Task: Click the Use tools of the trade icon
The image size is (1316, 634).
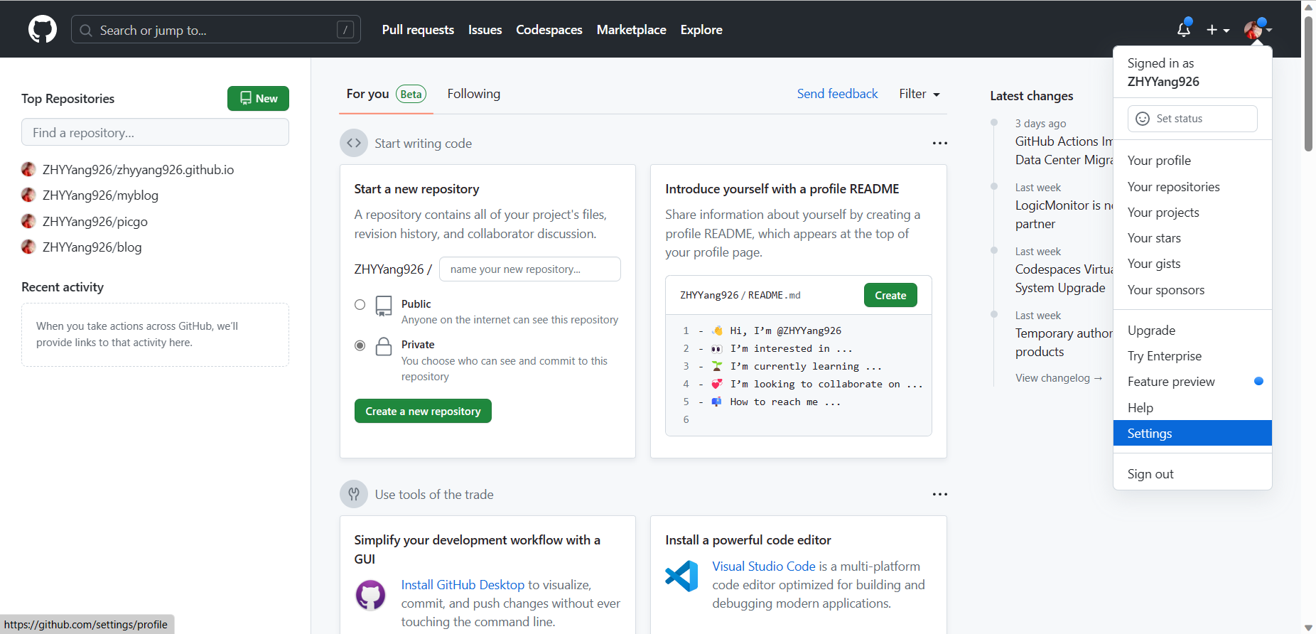Action: click(354, 494)
